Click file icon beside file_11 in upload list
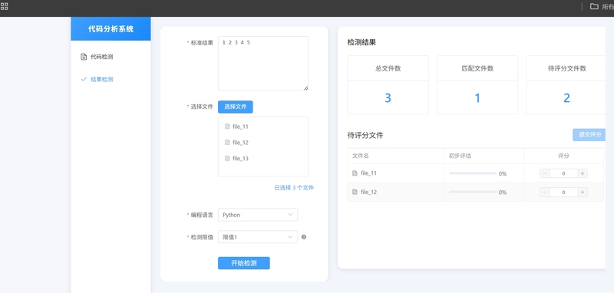The width and height of the screenshot is (614, 293). [227, 127]
